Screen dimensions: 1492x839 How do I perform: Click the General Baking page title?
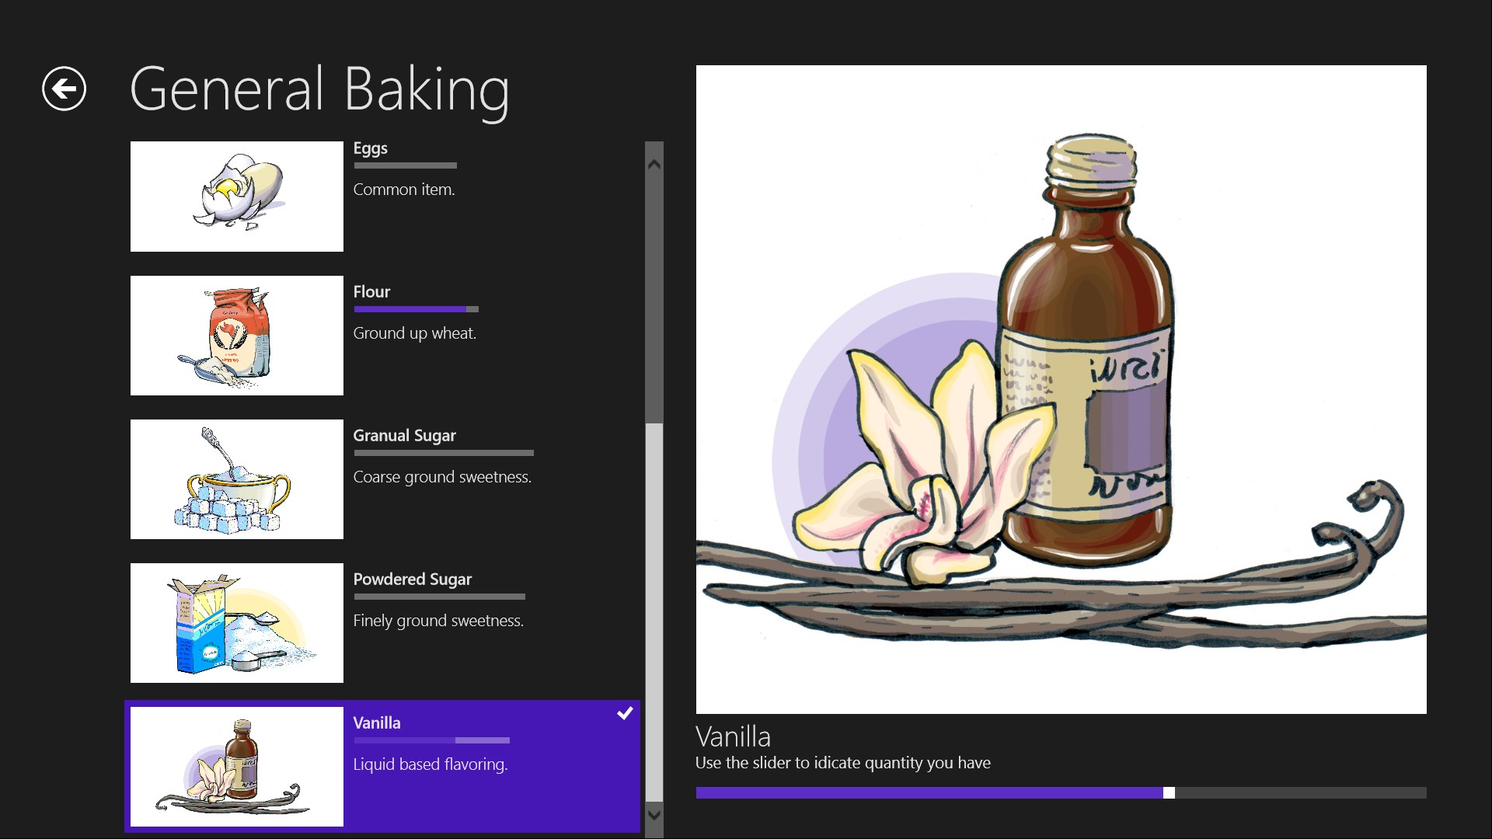[x=319, y=90]
